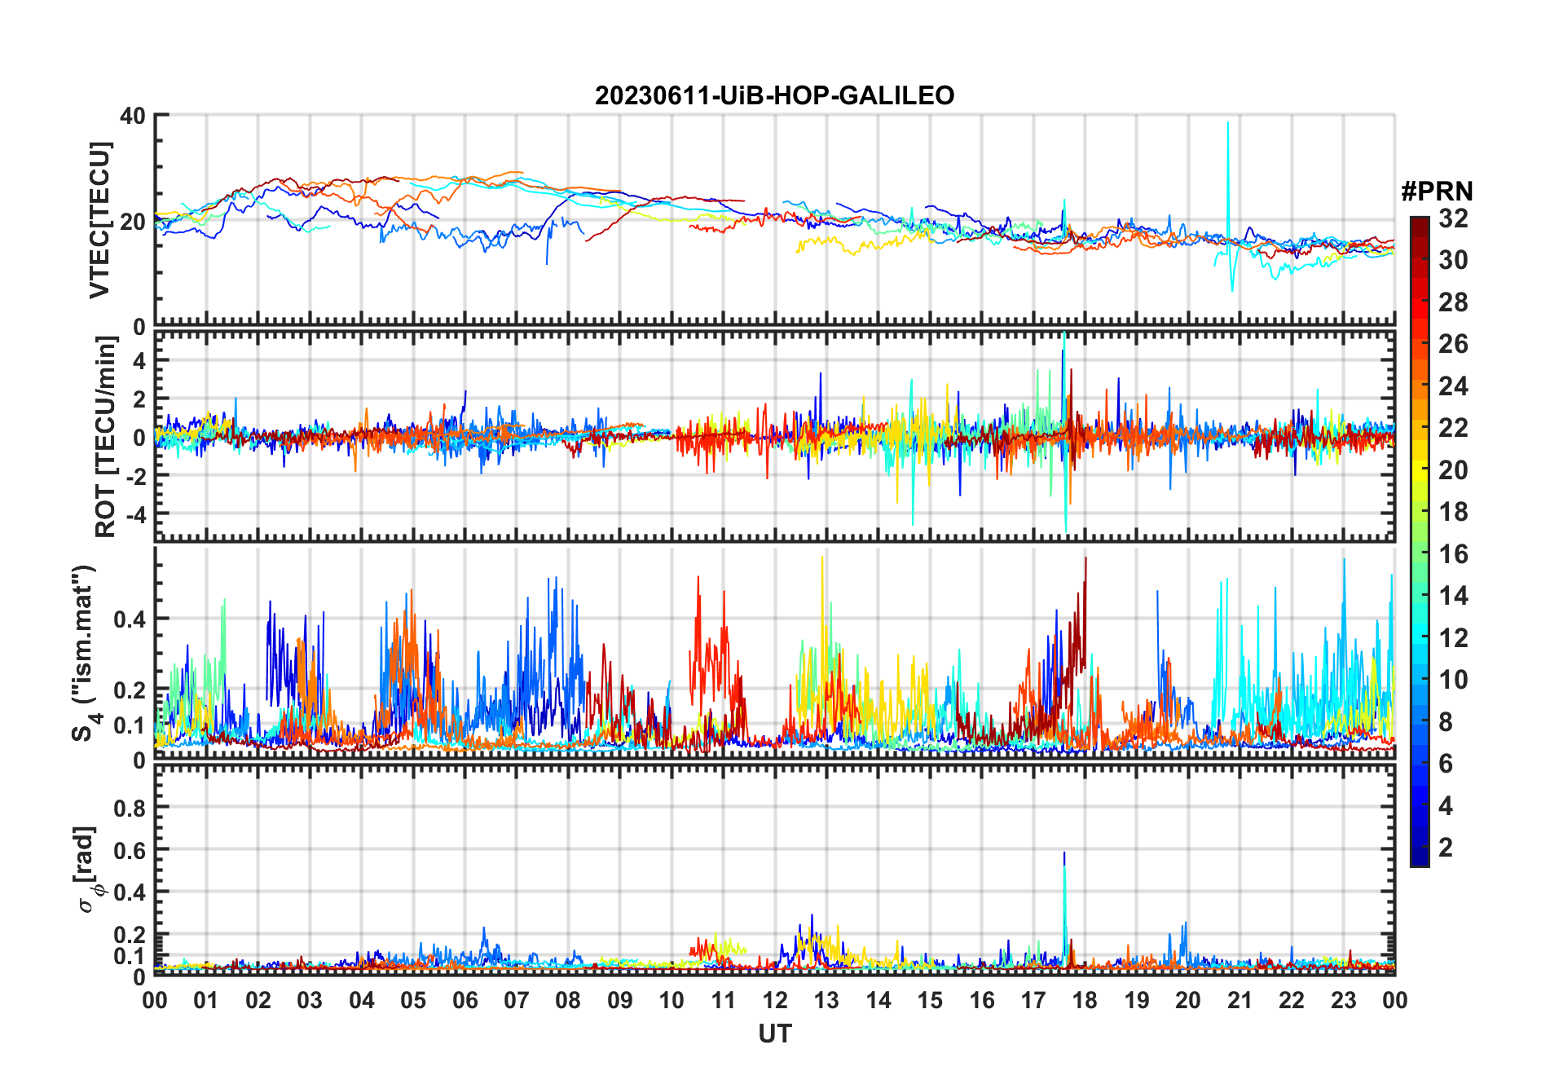Screen dimensions: 1550x1084
Task: Click colorbar tick label 32
Action: (1453, 218)
